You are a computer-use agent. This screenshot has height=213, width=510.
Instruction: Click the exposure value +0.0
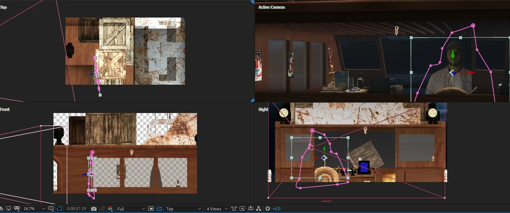(x=276, y=209)
